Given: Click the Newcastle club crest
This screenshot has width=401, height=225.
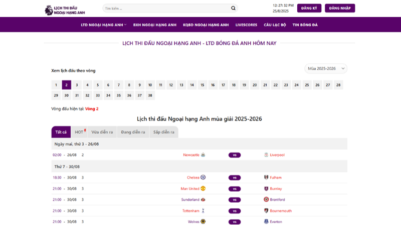Looking at the screenshot, I should pos(203,154).
